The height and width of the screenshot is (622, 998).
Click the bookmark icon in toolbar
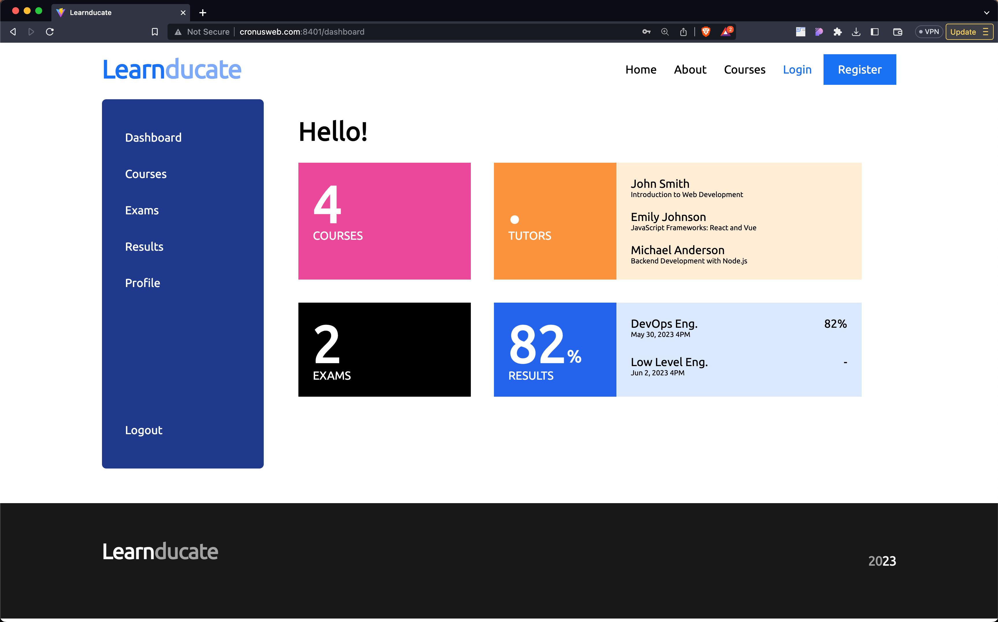click(x=155, y=32)
